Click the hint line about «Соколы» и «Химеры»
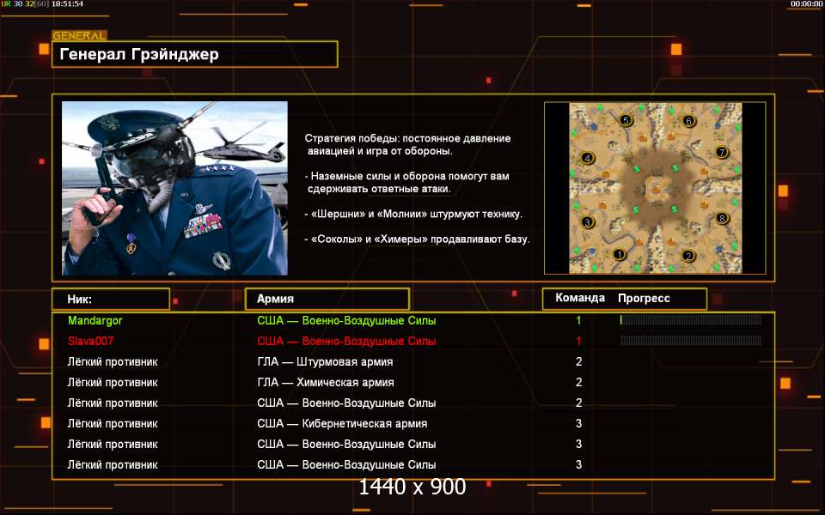The image size is (825, 515). tap(418, 239)
